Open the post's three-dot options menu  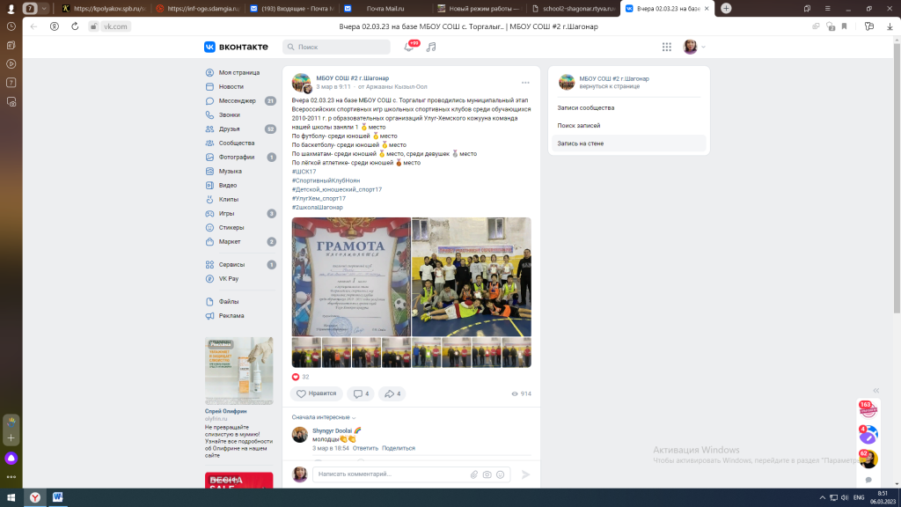[x=525, y=83]
